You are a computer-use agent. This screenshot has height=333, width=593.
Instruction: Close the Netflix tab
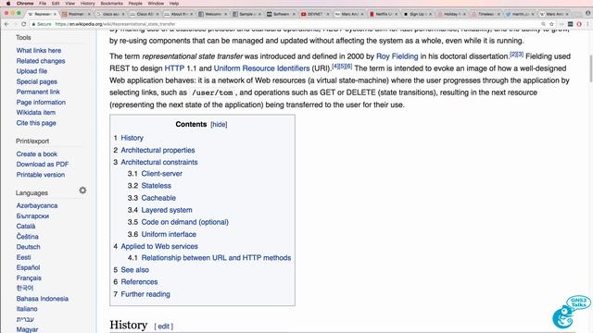point(396,14)
